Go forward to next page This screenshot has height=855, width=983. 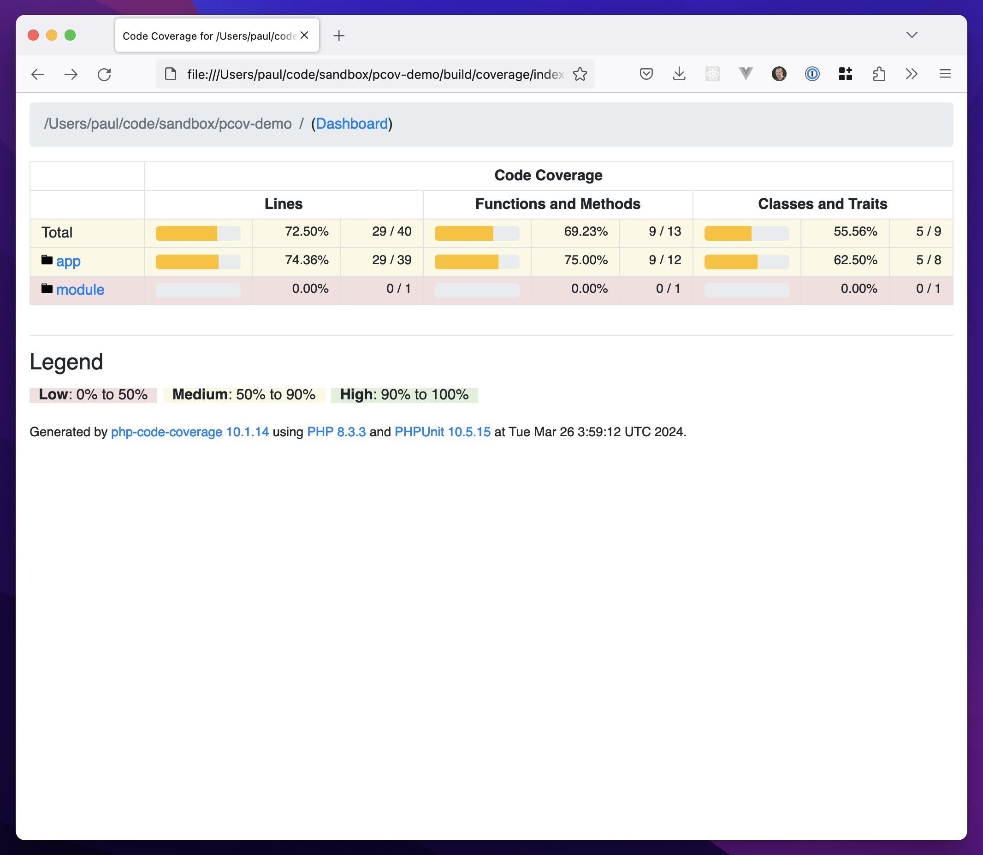tap(71, 74)
